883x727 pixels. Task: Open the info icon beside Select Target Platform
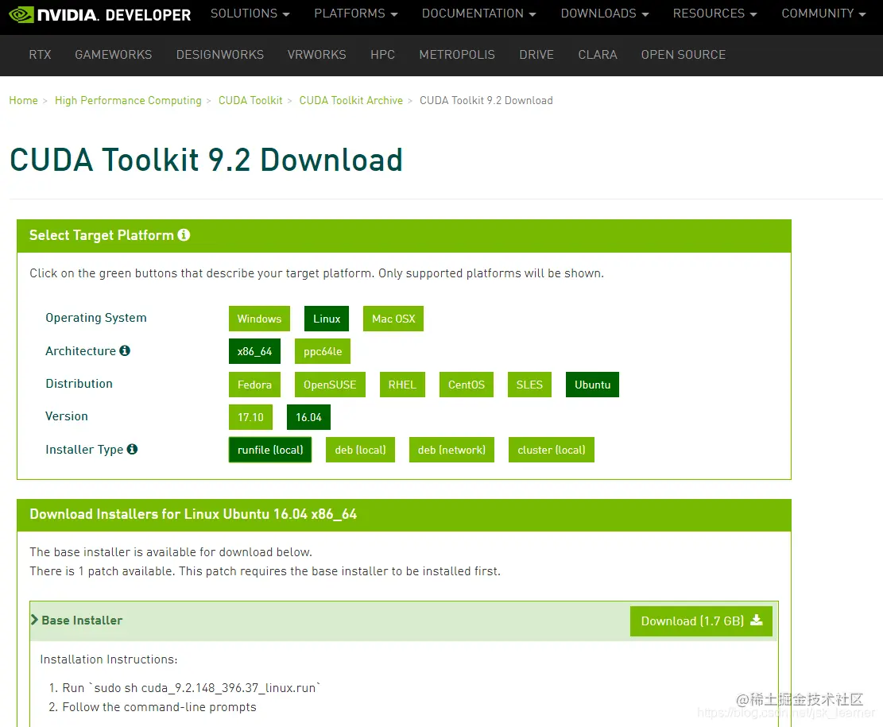[184, 235]
